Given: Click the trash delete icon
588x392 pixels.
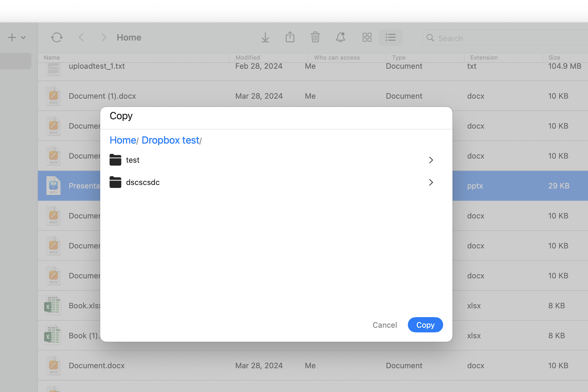Looking at the screenshot, I should point(315,37).
